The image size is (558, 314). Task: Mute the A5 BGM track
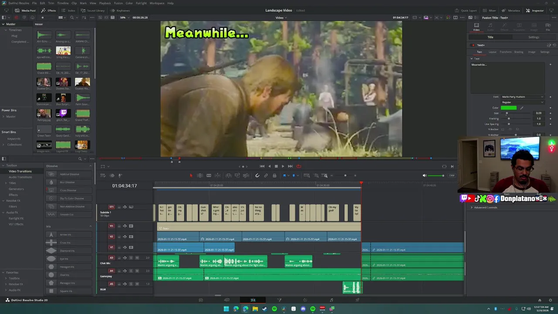tap(137, 284)
